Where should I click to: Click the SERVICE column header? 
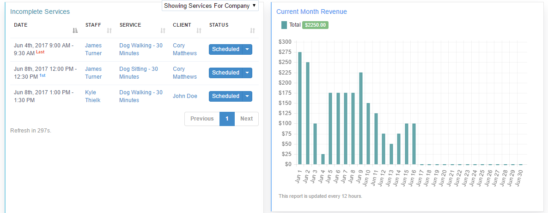(130, 25)
